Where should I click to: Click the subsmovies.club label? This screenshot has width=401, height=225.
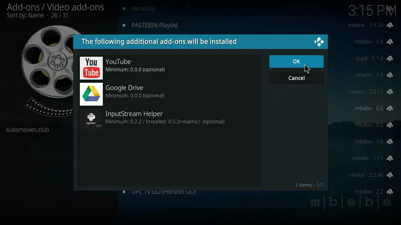(x=28, y=130)
